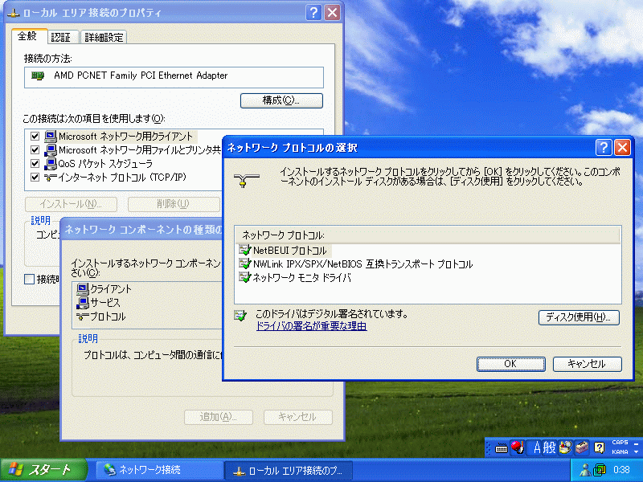The height and width of the screenshot is (482, 643).
Task: Select NWLink IPX/SPX/NetBIOS 互換トランスポート プロトコル
Action: [363, 264]
